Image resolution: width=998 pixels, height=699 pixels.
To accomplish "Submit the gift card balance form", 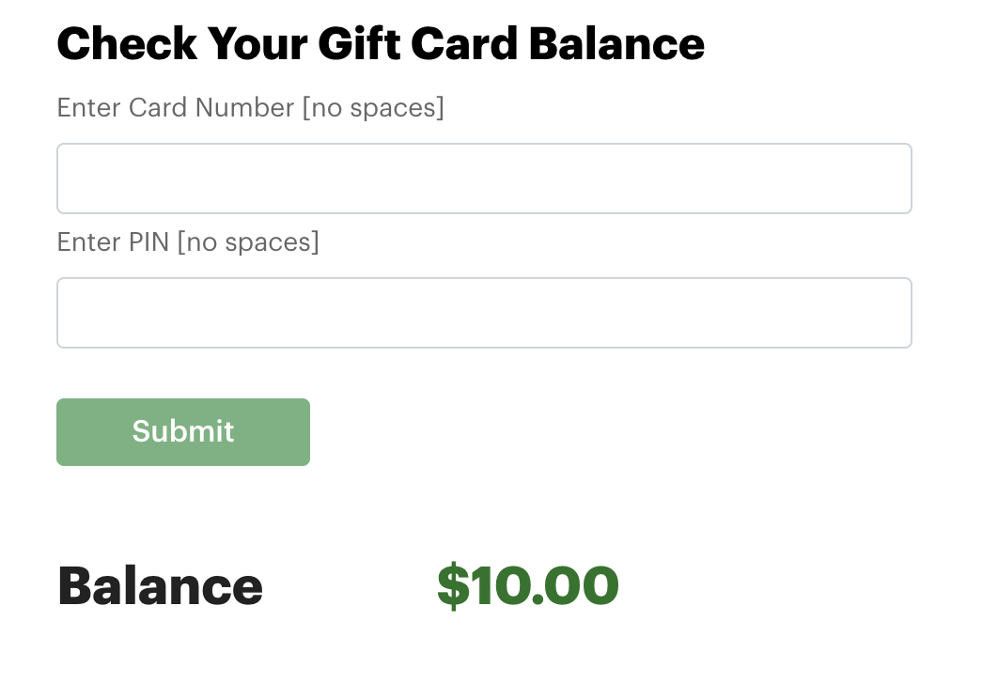I will (x=183, y=432).
